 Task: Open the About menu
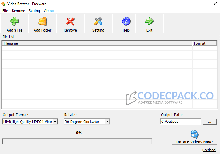pos(49,11)
